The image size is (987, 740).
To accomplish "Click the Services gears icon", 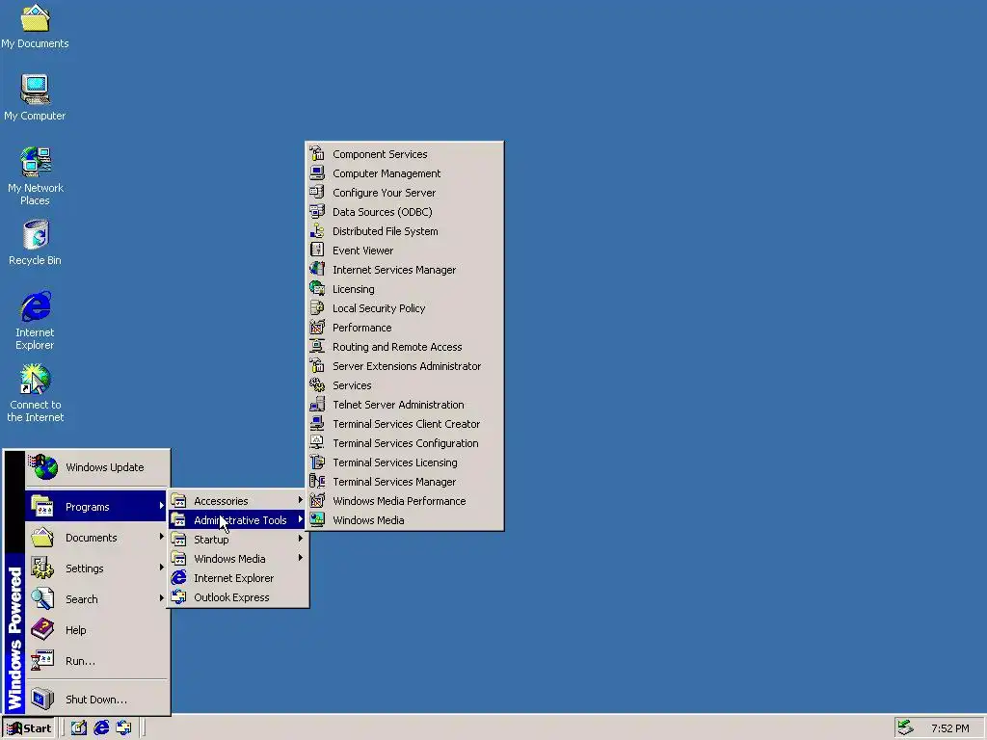I will 317,385.
